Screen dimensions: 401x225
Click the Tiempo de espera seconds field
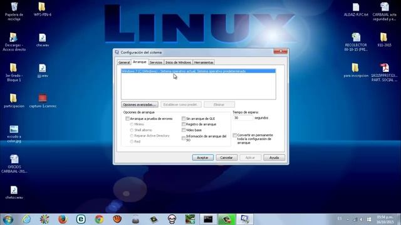click(242, 118)
